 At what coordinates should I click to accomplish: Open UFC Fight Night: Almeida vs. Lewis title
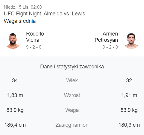click(x=44, y=14)
